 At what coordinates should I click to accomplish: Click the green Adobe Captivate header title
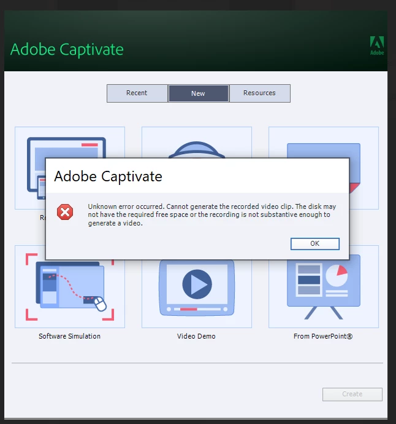click(67, 50)
